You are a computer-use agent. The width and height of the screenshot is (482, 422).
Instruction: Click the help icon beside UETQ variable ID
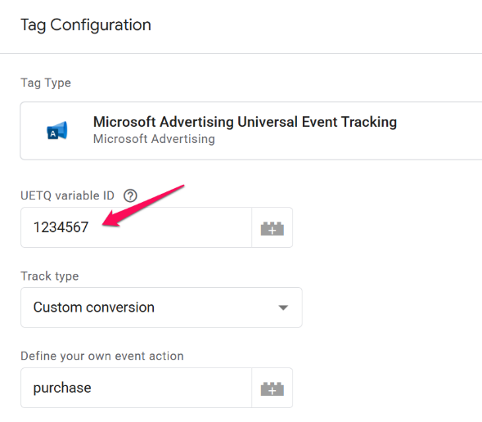tap(130, 195)
